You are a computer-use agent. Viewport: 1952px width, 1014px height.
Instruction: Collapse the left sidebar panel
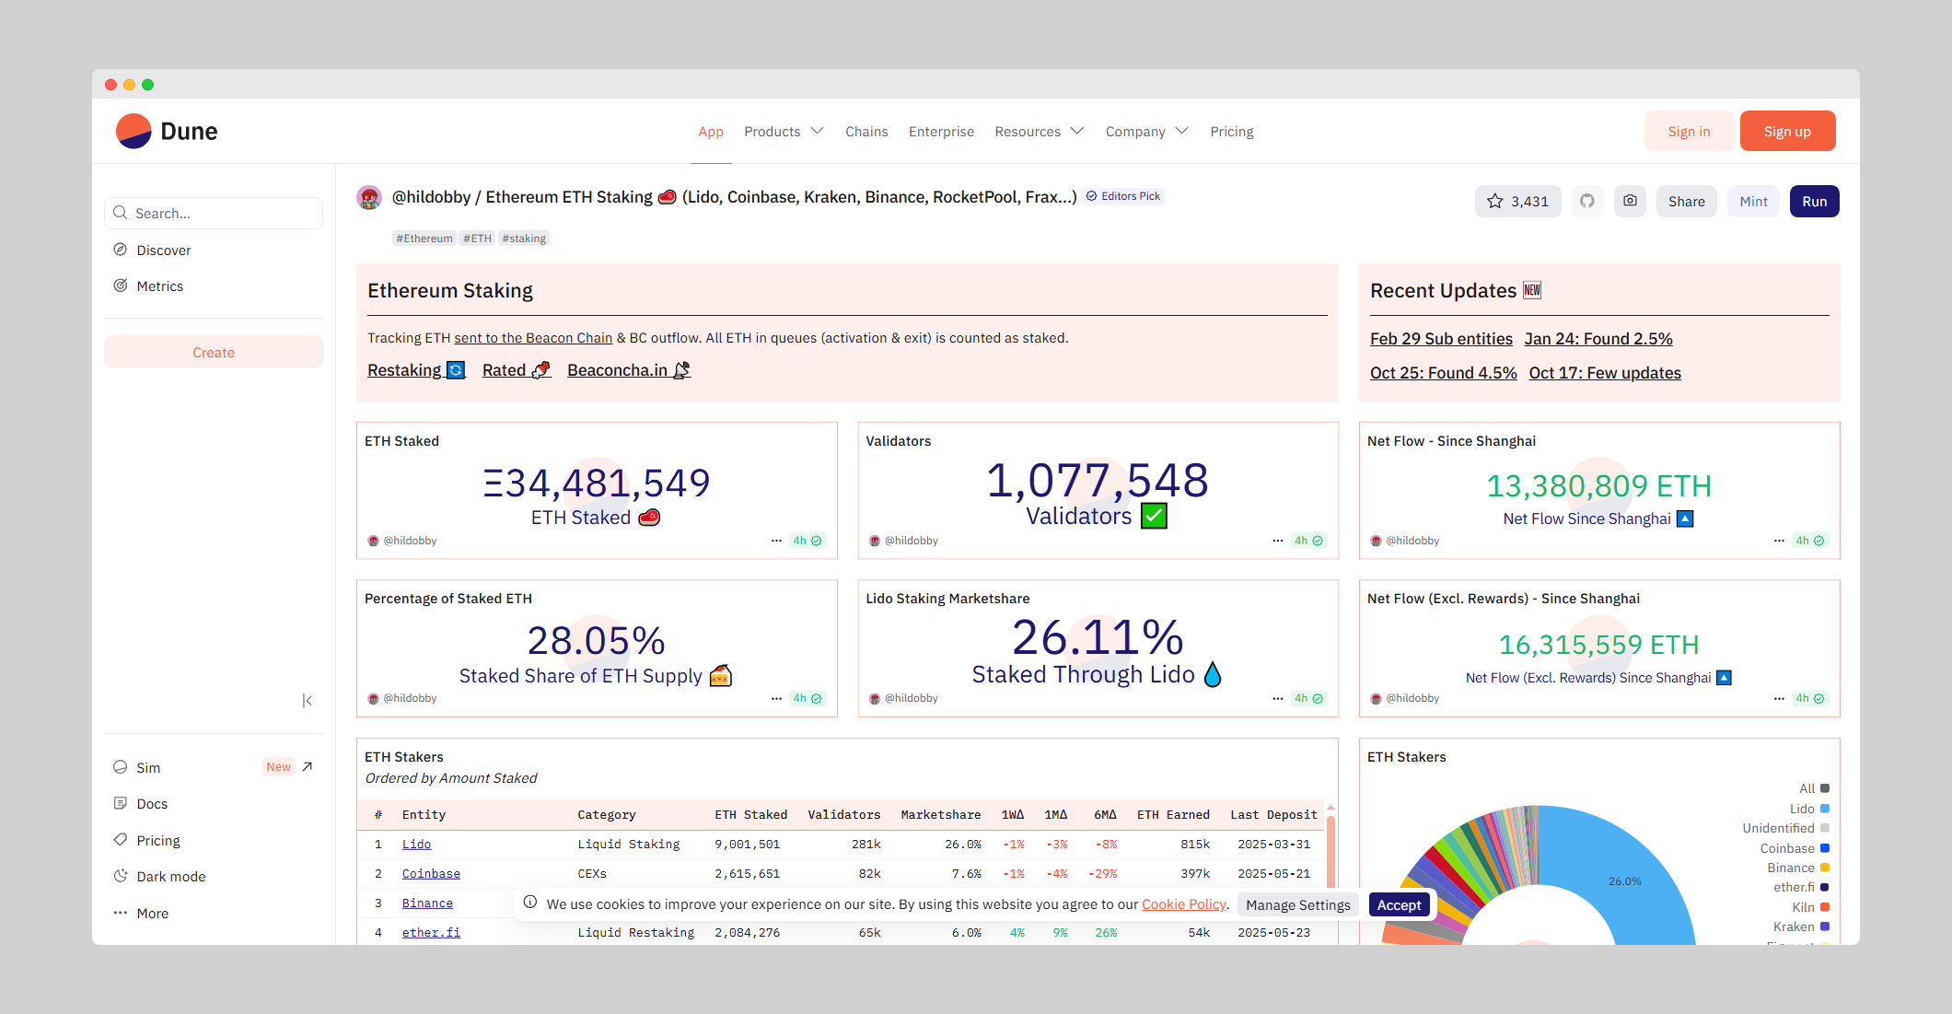tap(307, 701)
